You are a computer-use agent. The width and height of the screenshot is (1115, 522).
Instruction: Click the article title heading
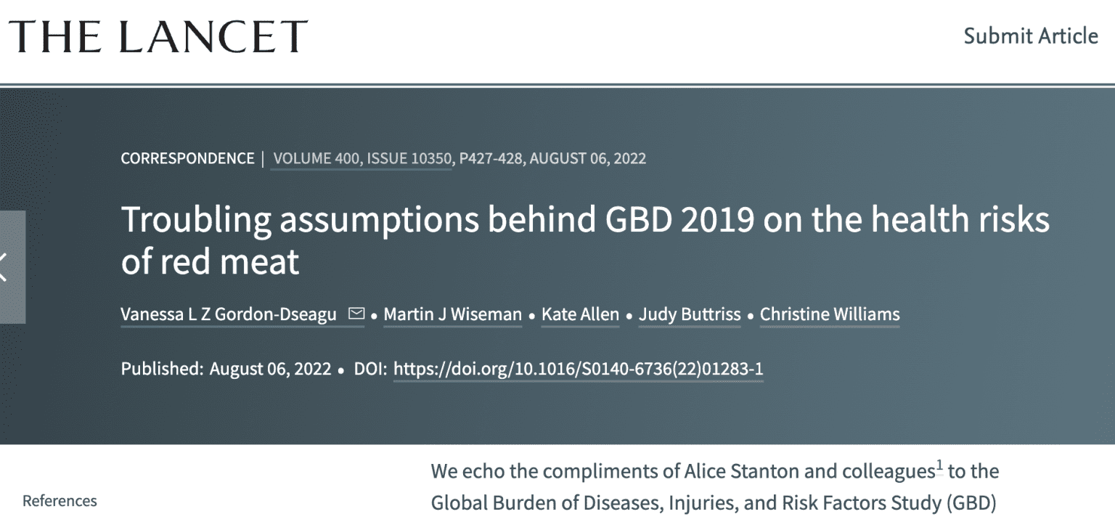585,240
